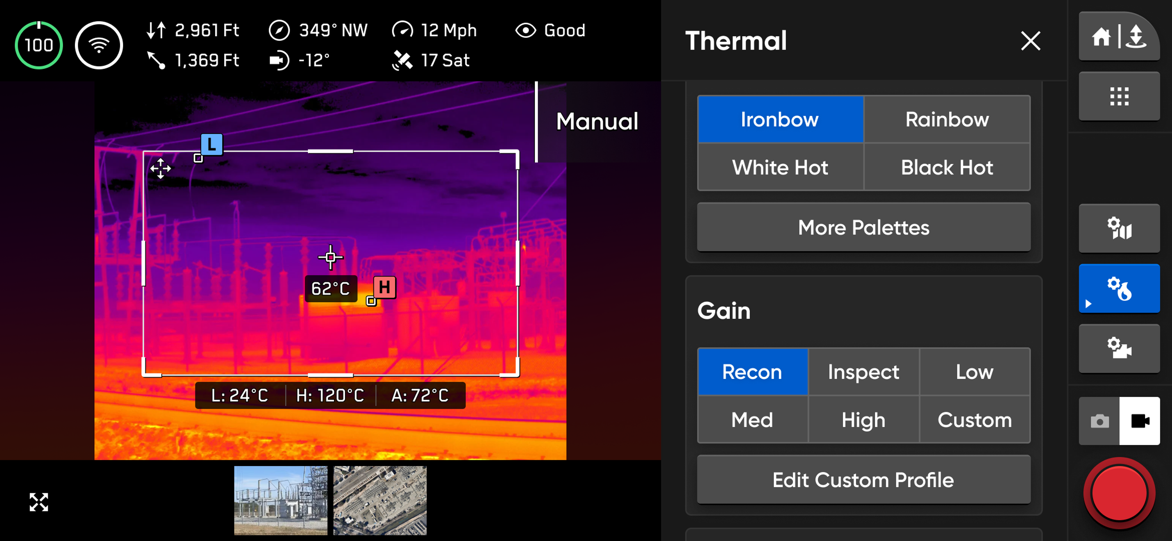The image size is (1172, 541).
Task: Tap the distance diagonal arrow icon
Action: (156, 60)
